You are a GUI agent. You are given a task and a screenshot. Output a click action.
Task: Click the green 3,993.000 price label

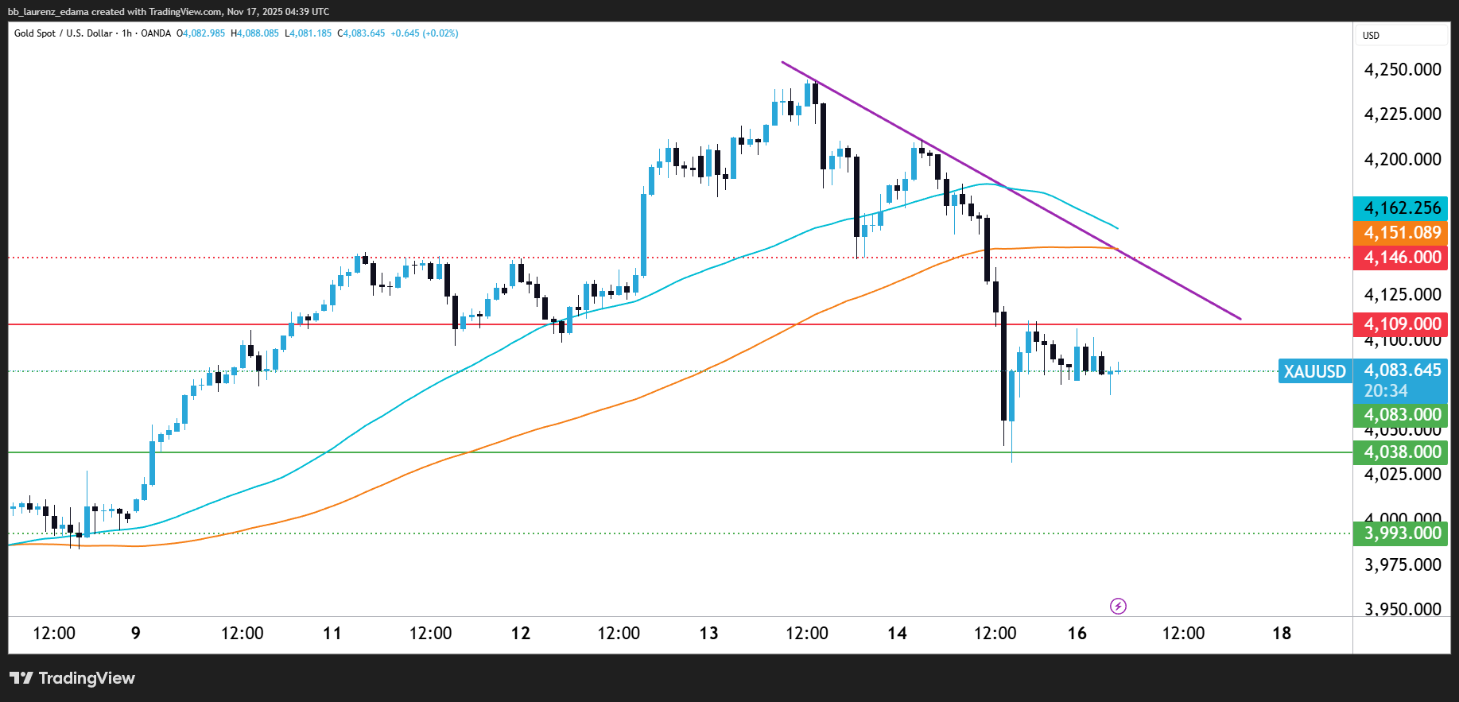tap(1400, 533)
